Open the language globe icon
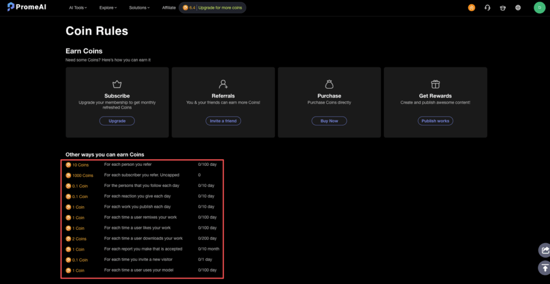Image resolution: width=550 pixels, height=284 pixels. (518, 8)
